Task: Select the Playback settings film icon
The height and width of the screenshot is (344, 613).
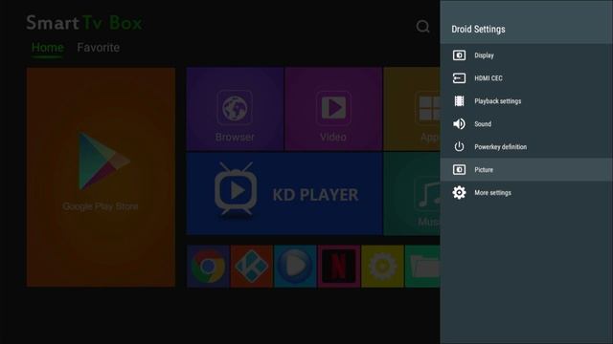Action: 459,101
